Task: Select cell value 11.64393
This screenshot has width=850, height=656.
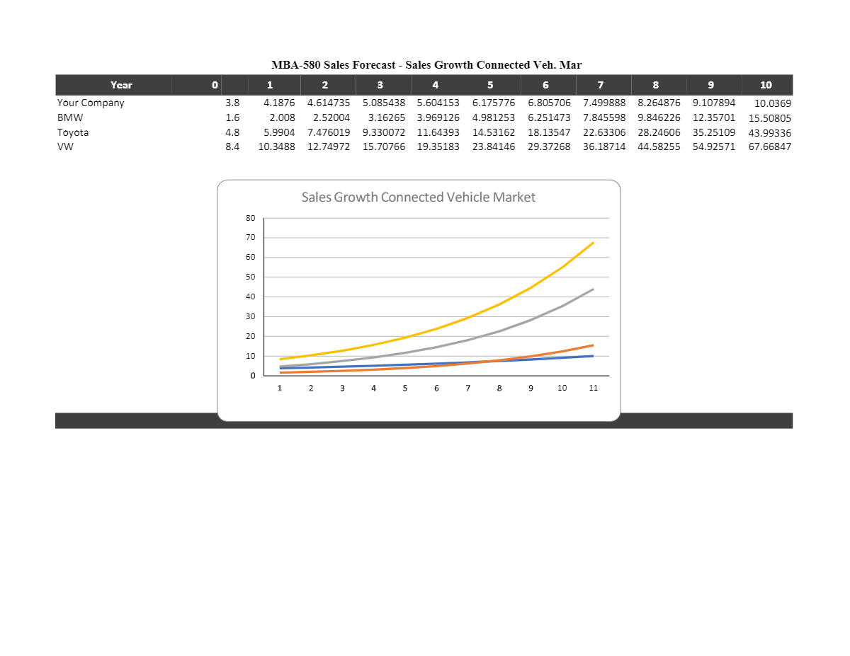Action: click(x=438, y=132)
